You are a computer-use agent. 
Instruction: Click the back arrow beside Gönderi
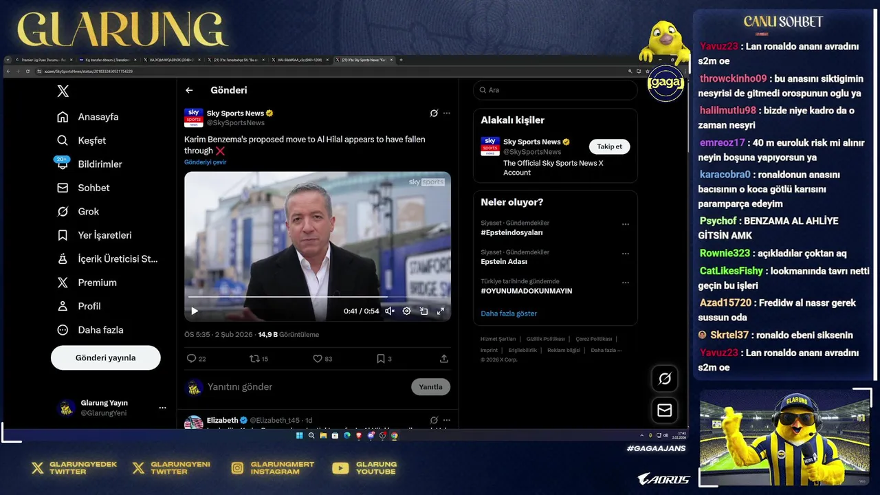[189, 90]
